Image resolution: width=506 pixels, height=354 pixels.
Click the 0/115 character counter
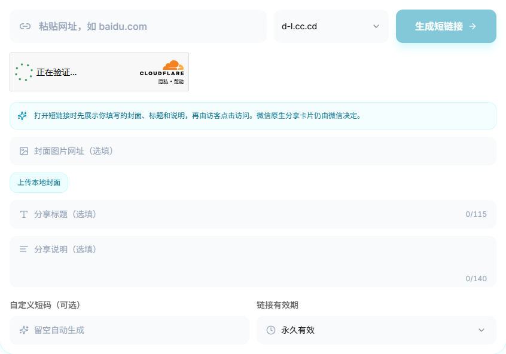(x=476, y=214)
